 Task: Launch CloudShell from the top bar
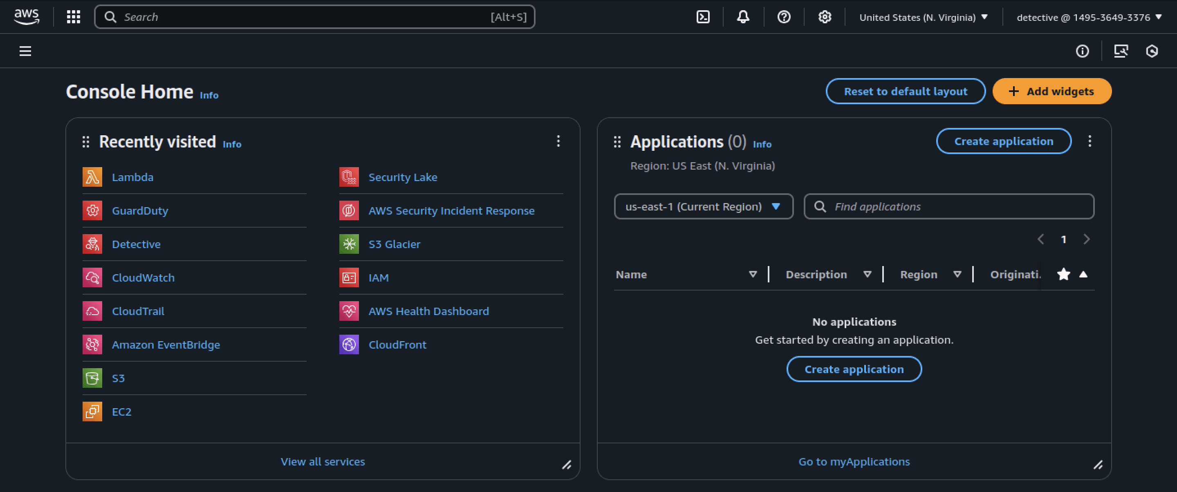coord(703,17)
